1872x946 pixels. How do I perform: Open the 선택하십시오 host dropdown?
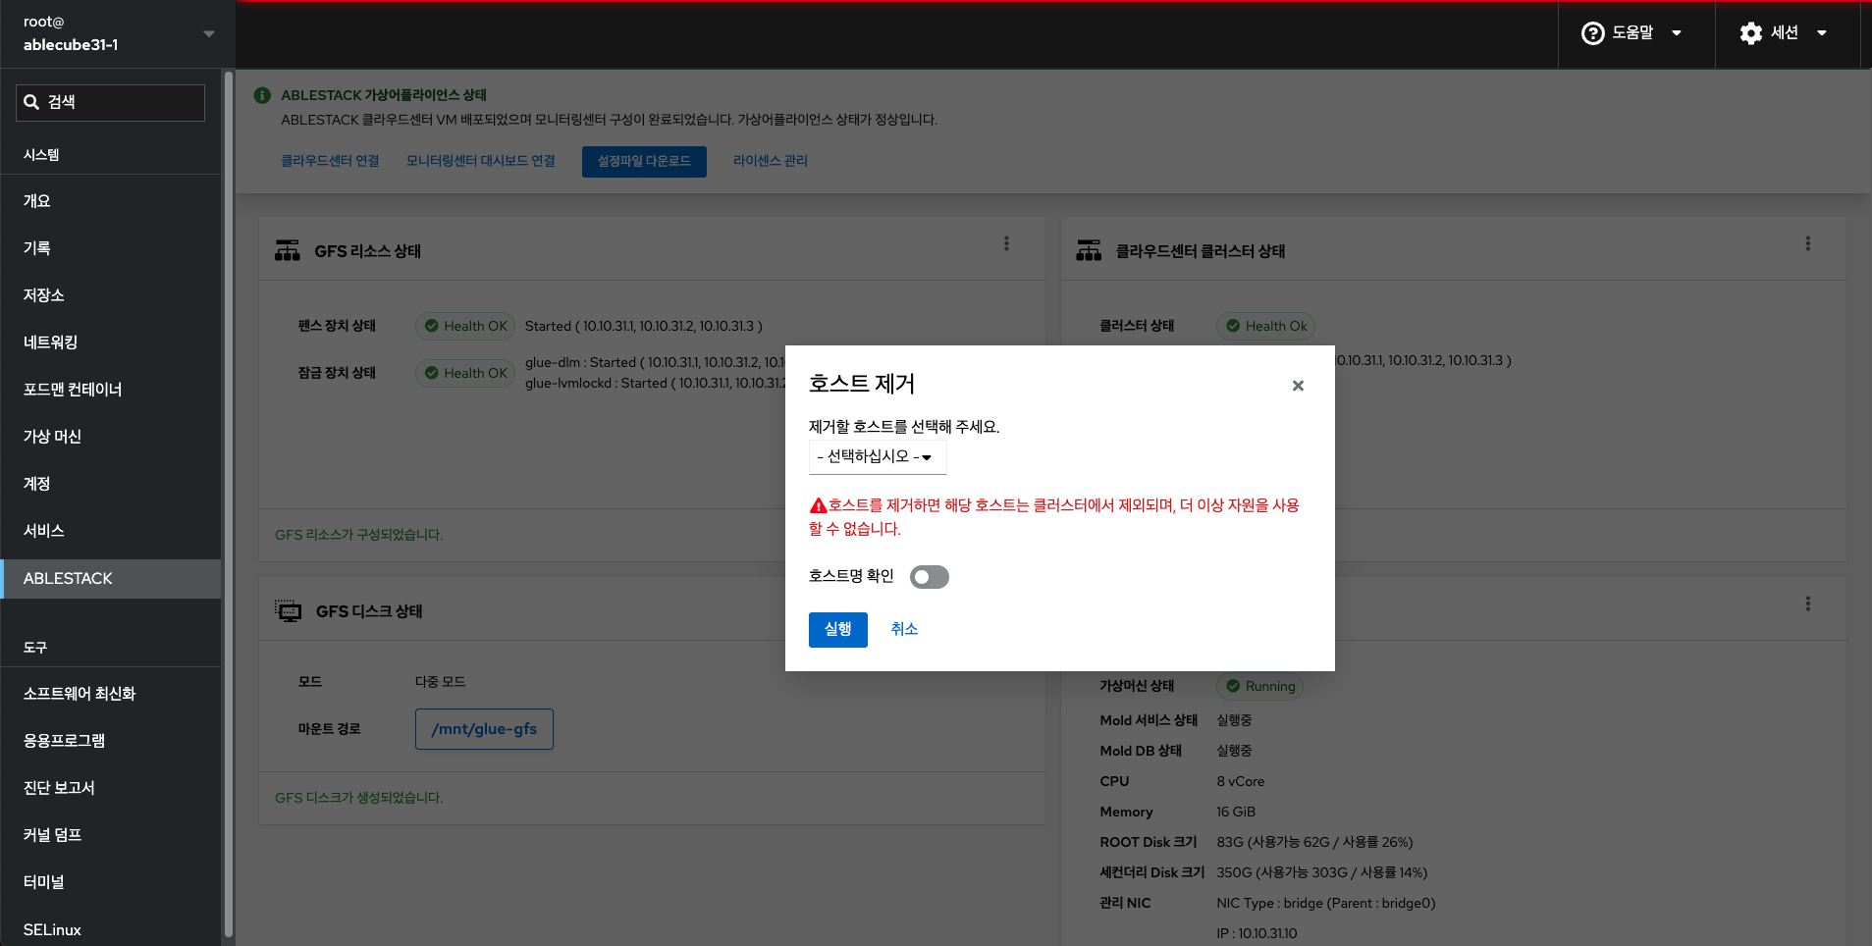[x=877, y=457]
